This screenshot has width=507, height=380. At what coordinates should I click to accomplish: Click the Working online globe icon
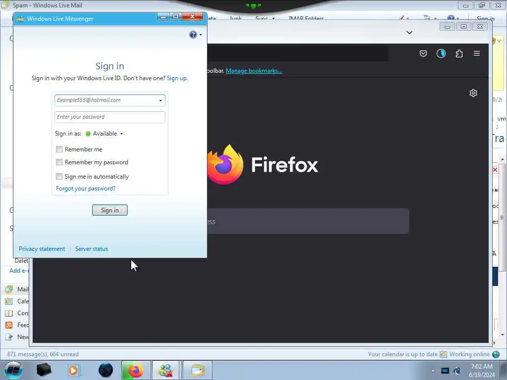pyautogui.click(x=496, y=354)
